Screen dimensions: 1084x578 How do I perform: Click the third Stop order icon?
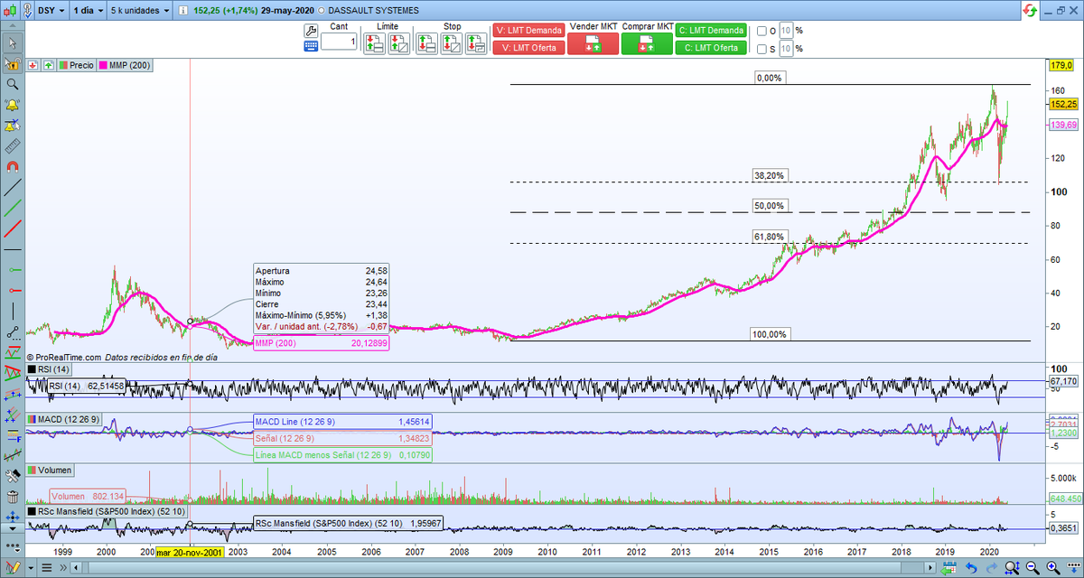(476, 43)
